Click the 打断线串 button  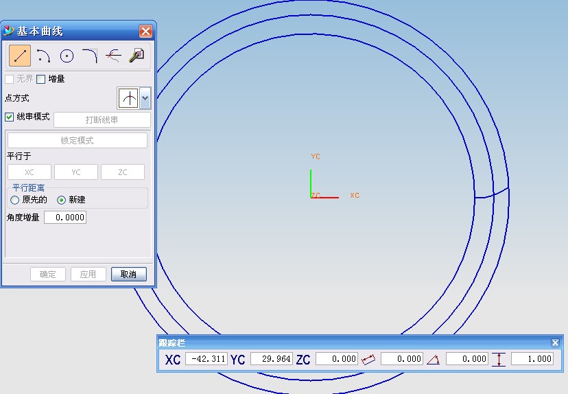102,119
